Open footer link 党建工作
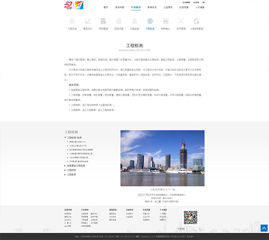Image resolution: width=269 pixels, height=240 pixels. 146,214
